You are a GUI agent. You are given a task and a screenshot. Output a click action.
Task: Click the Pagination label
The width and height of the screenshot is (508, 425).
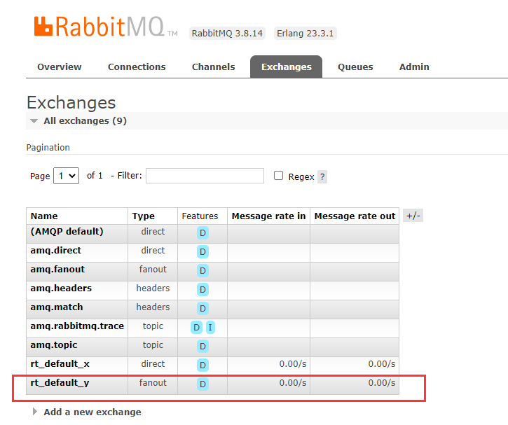pyautogui.click(x=48, y=147)
